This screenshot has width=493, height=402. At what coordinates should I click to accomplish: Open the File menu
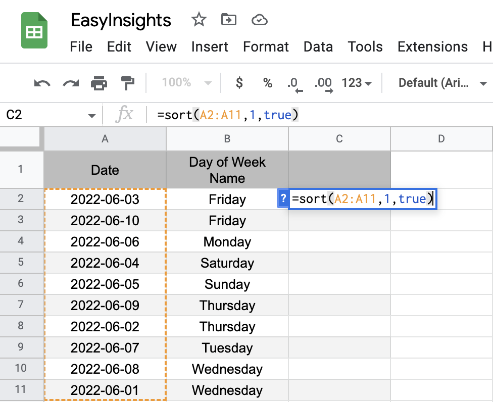pyautogui.click(x=81, y=47)
